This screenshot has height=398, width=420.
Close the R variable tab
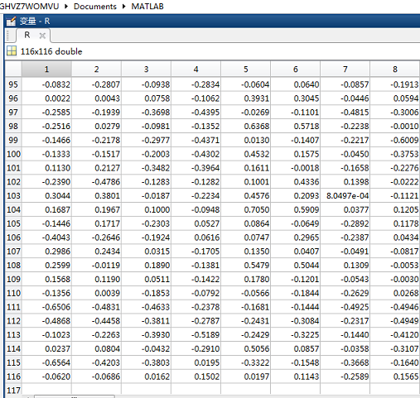42,36
